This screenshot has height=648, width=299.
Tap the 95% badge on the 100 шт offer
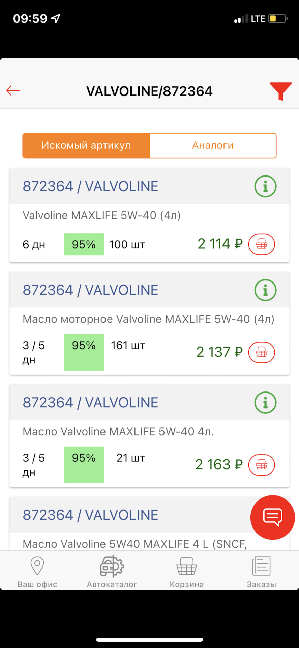[x=84, y=244]
